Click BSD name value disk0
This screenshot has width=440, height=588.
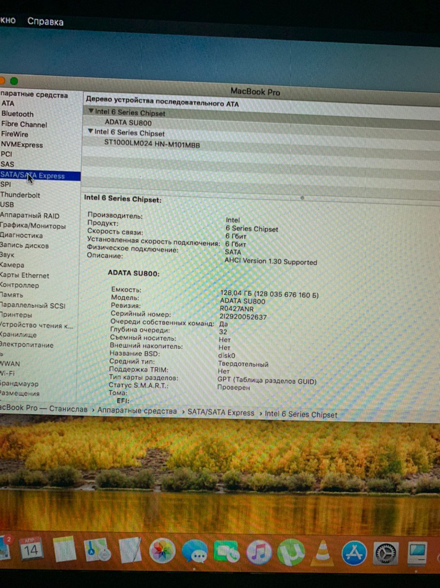pyautogui.click(x=226, y=355)
